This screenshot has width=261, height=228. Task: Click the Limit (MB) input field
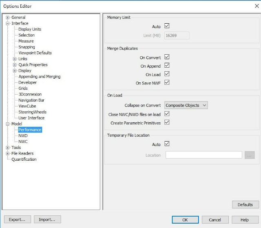[x=177, y=35]
